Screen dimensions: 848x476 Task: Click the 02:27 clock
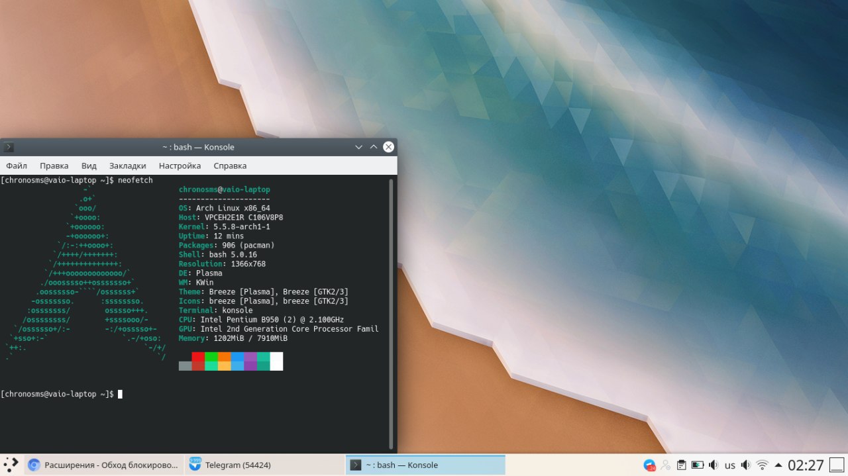806,465
